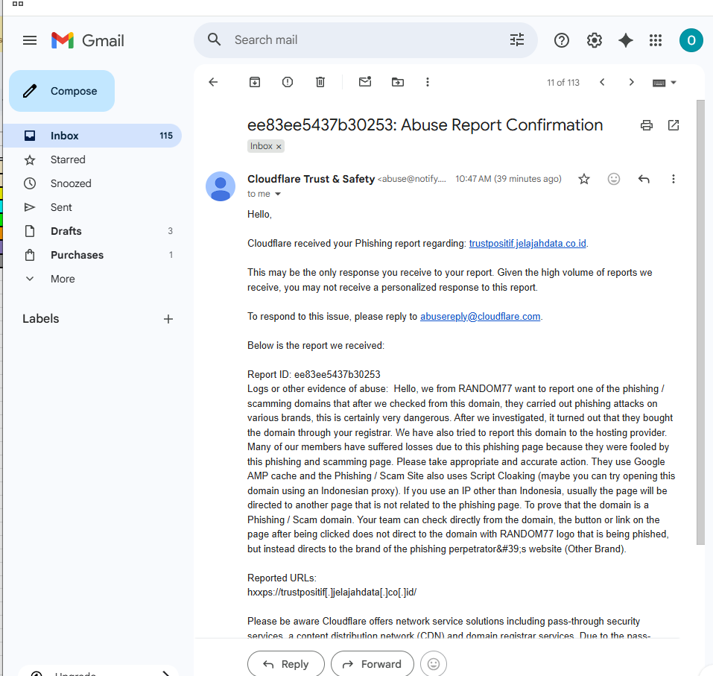Expand recipient details next to 'to me'
This screenshot has width=713, height=676.
pyautogui.click(x=278, y=194)
